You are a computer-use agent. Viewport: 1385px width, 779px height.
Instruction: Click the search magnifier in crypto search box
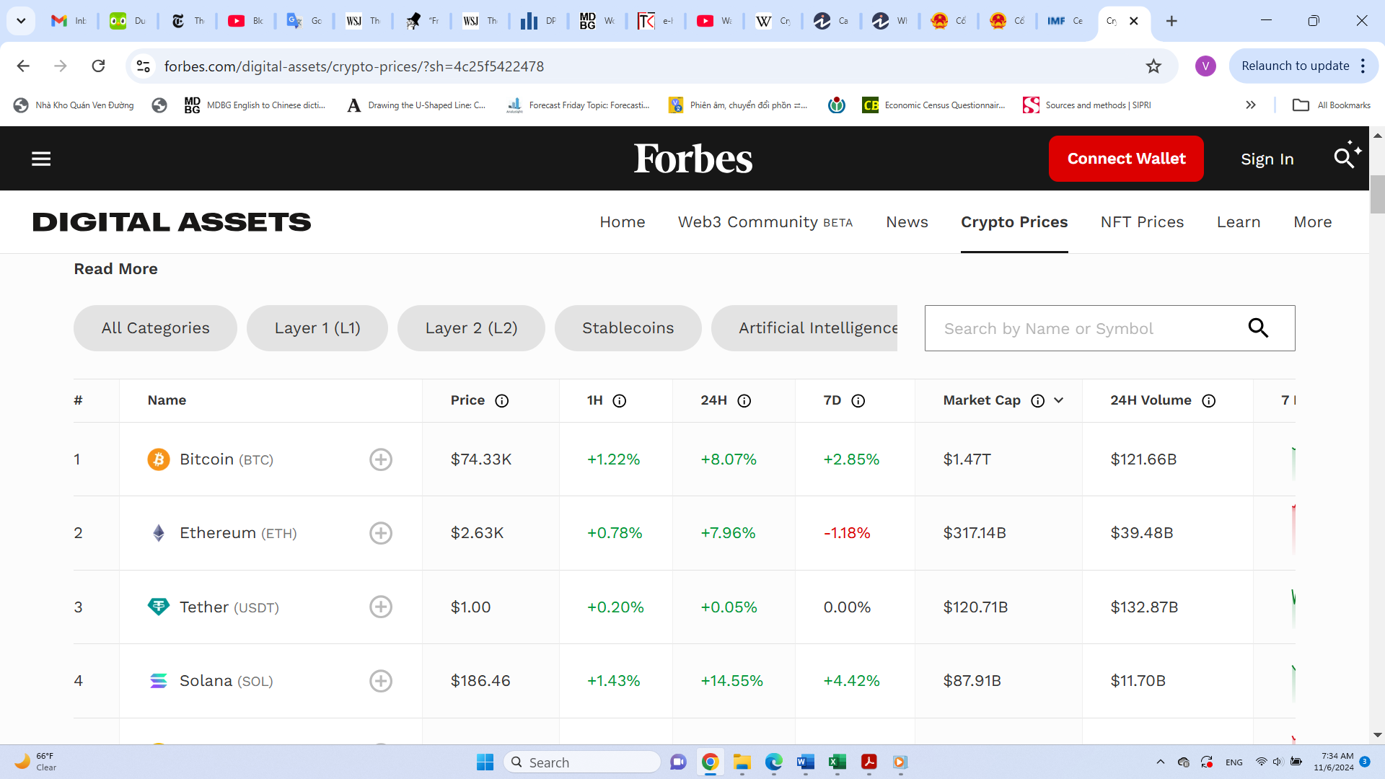(x=1258, y=328)
